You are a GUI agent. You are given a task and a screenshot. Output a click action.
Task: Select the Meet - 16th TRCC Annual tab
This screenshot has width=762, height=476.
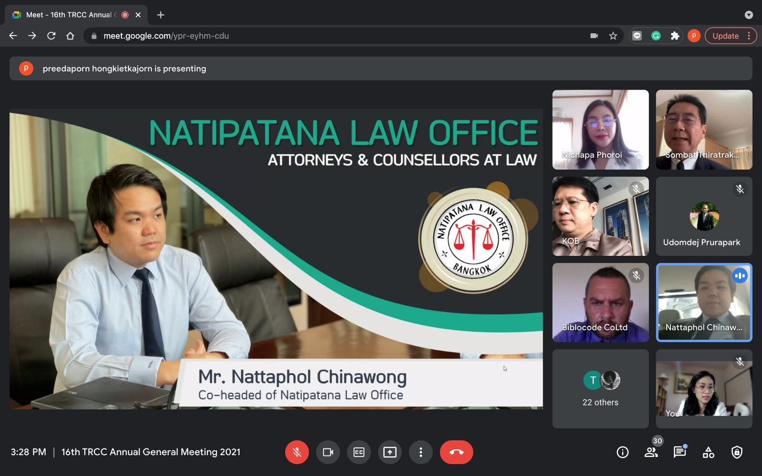77,15
